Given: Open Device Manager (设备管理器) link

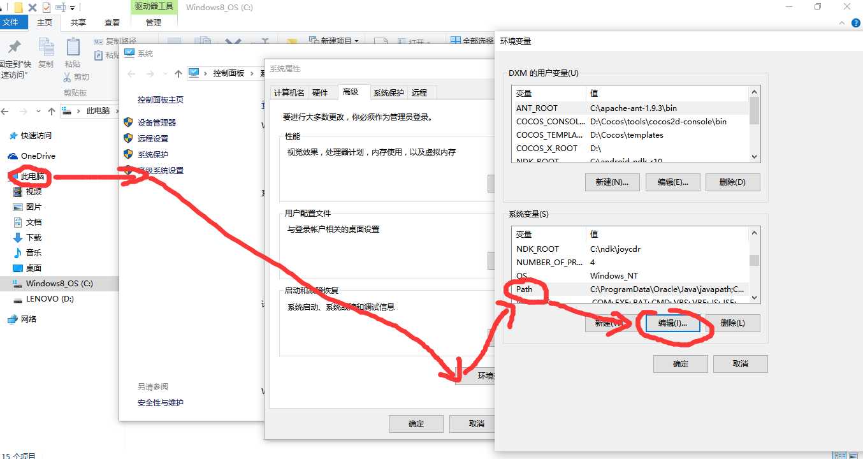Looking at the screenshot, I should coord(157,122).
